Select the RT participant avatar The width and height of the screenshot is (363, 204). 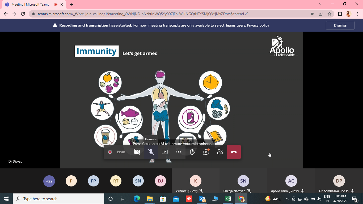pyautogui.click(x=116, y=181)
